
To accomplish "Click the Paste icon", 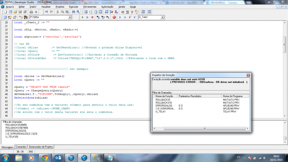I will (x=67, y=12).
